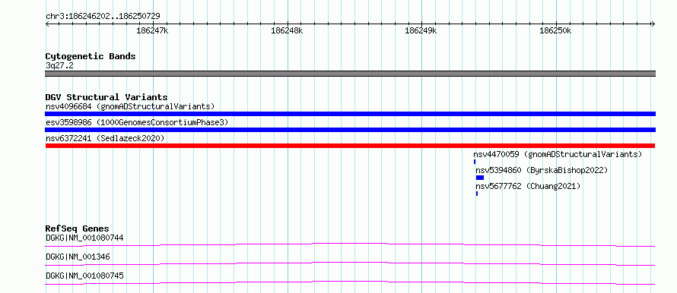
Task: Select the tiny blue mark under nsv5677762
Action: 477,194
